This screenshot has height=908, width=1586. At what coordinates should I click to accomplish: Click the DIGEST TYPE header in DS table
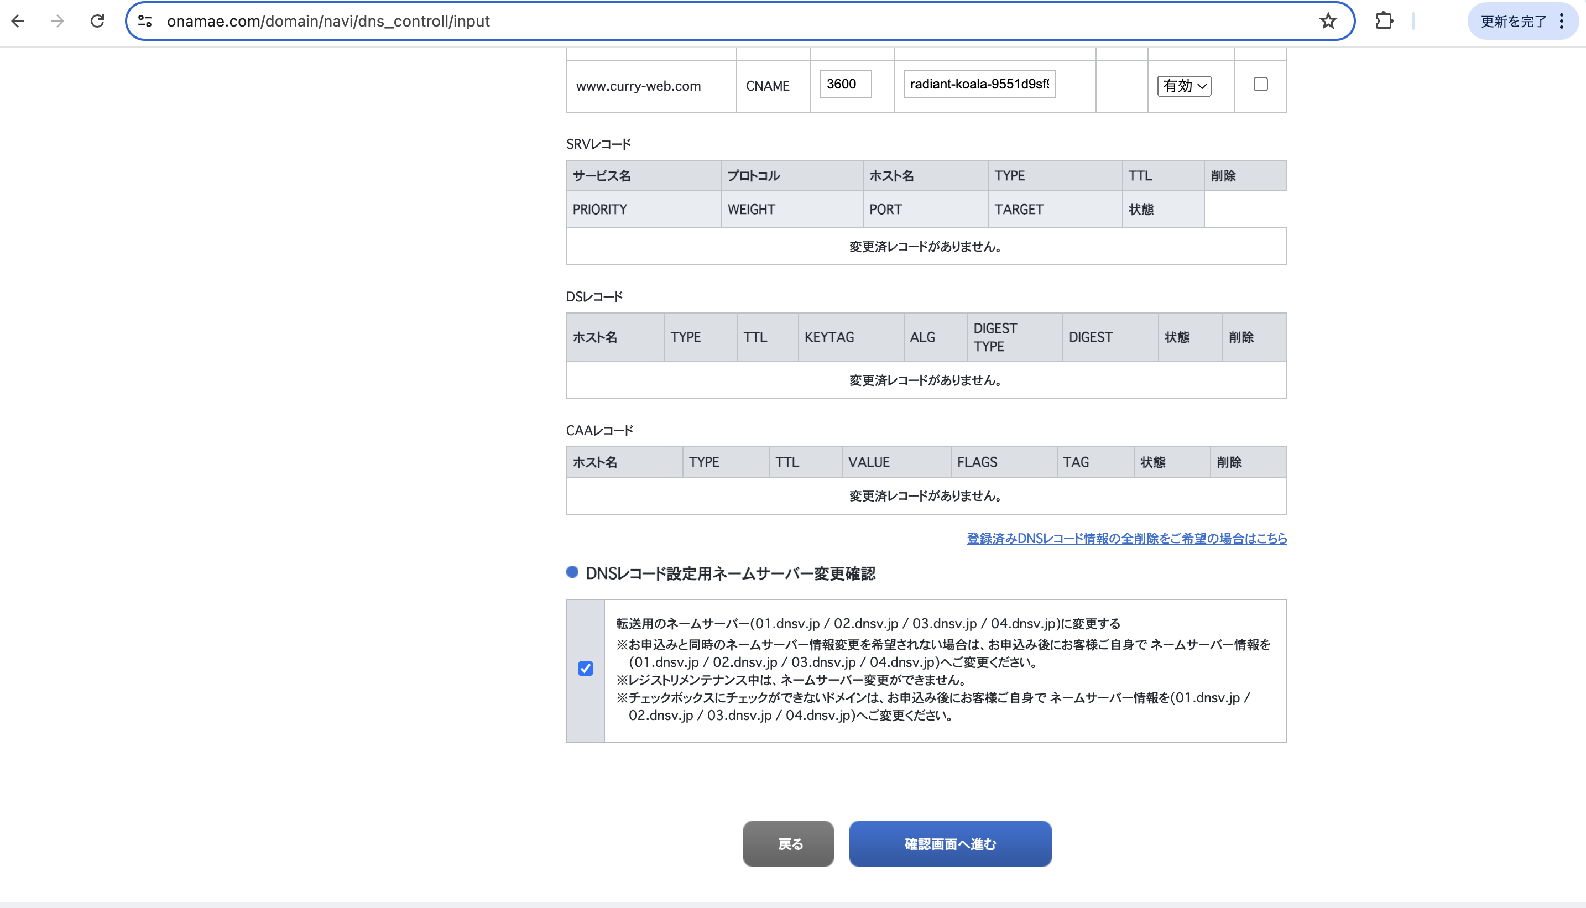tap(1015, 337)
